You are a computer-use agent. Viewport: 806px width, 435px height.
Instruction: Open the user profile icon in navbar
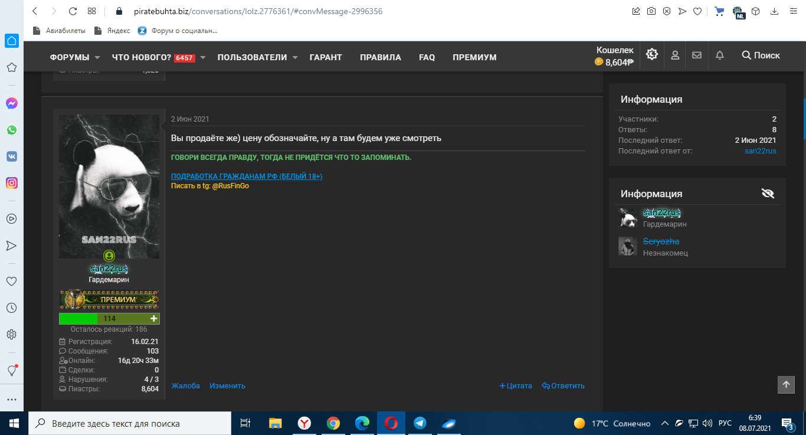tap(675, 55)
